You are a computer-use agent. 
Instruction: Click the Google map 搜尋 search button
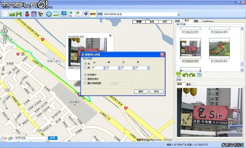(x=53, y=138)
